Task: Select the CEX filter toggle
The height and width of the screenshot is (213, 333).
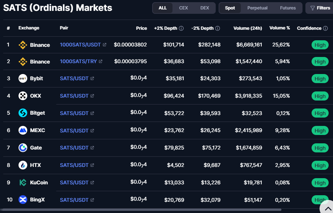Action: click(x=183, y=8)
